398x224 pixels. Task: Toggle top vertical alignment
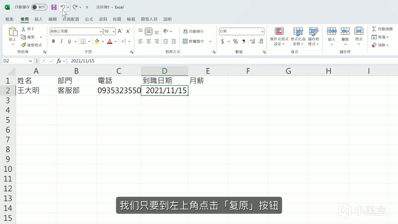[x=141, y=31]
